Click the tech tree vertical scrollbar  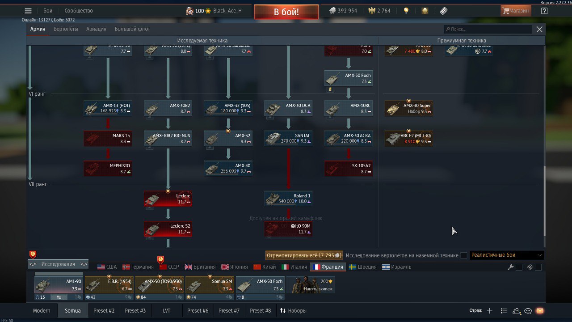[544, 201]
